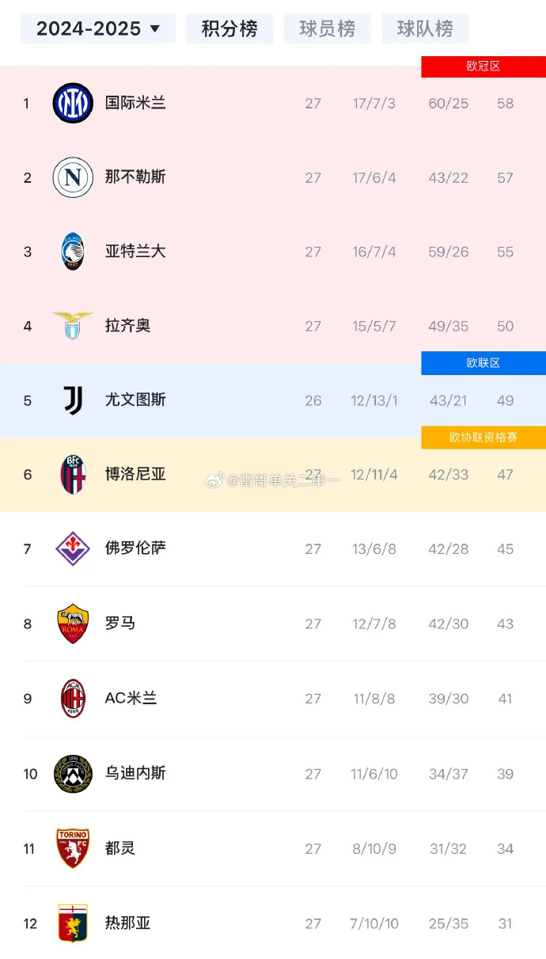Click the 国际米兰 team name
This screenshot has width=546, height=959.
click(x=135, y=103)
